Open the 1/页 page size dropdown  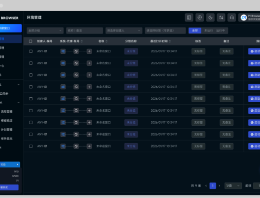pyautogui.click(x=233, y=186)
